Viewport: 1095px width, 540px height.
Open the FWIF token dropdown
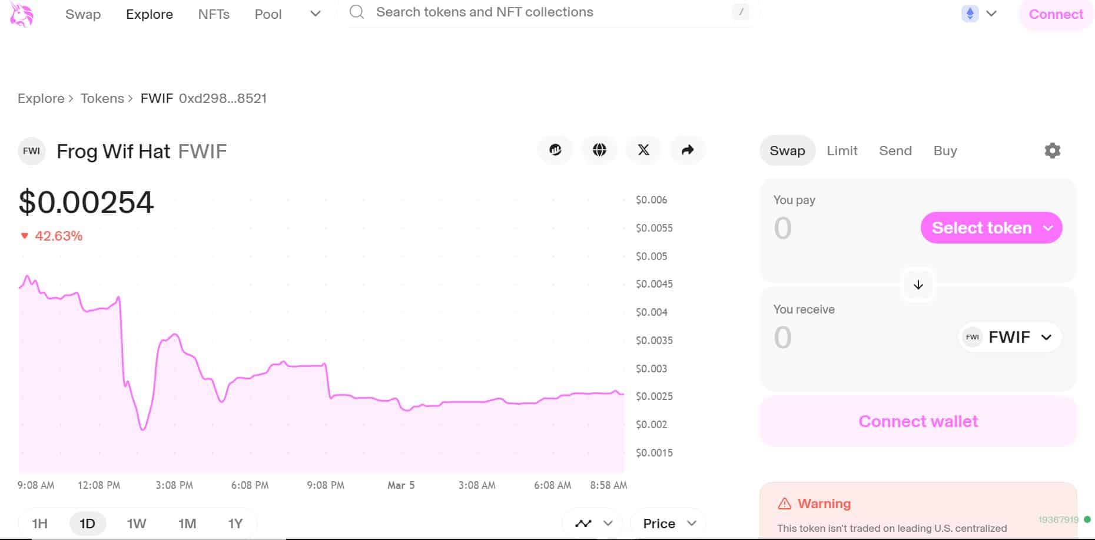click(x=1010, y=337)
